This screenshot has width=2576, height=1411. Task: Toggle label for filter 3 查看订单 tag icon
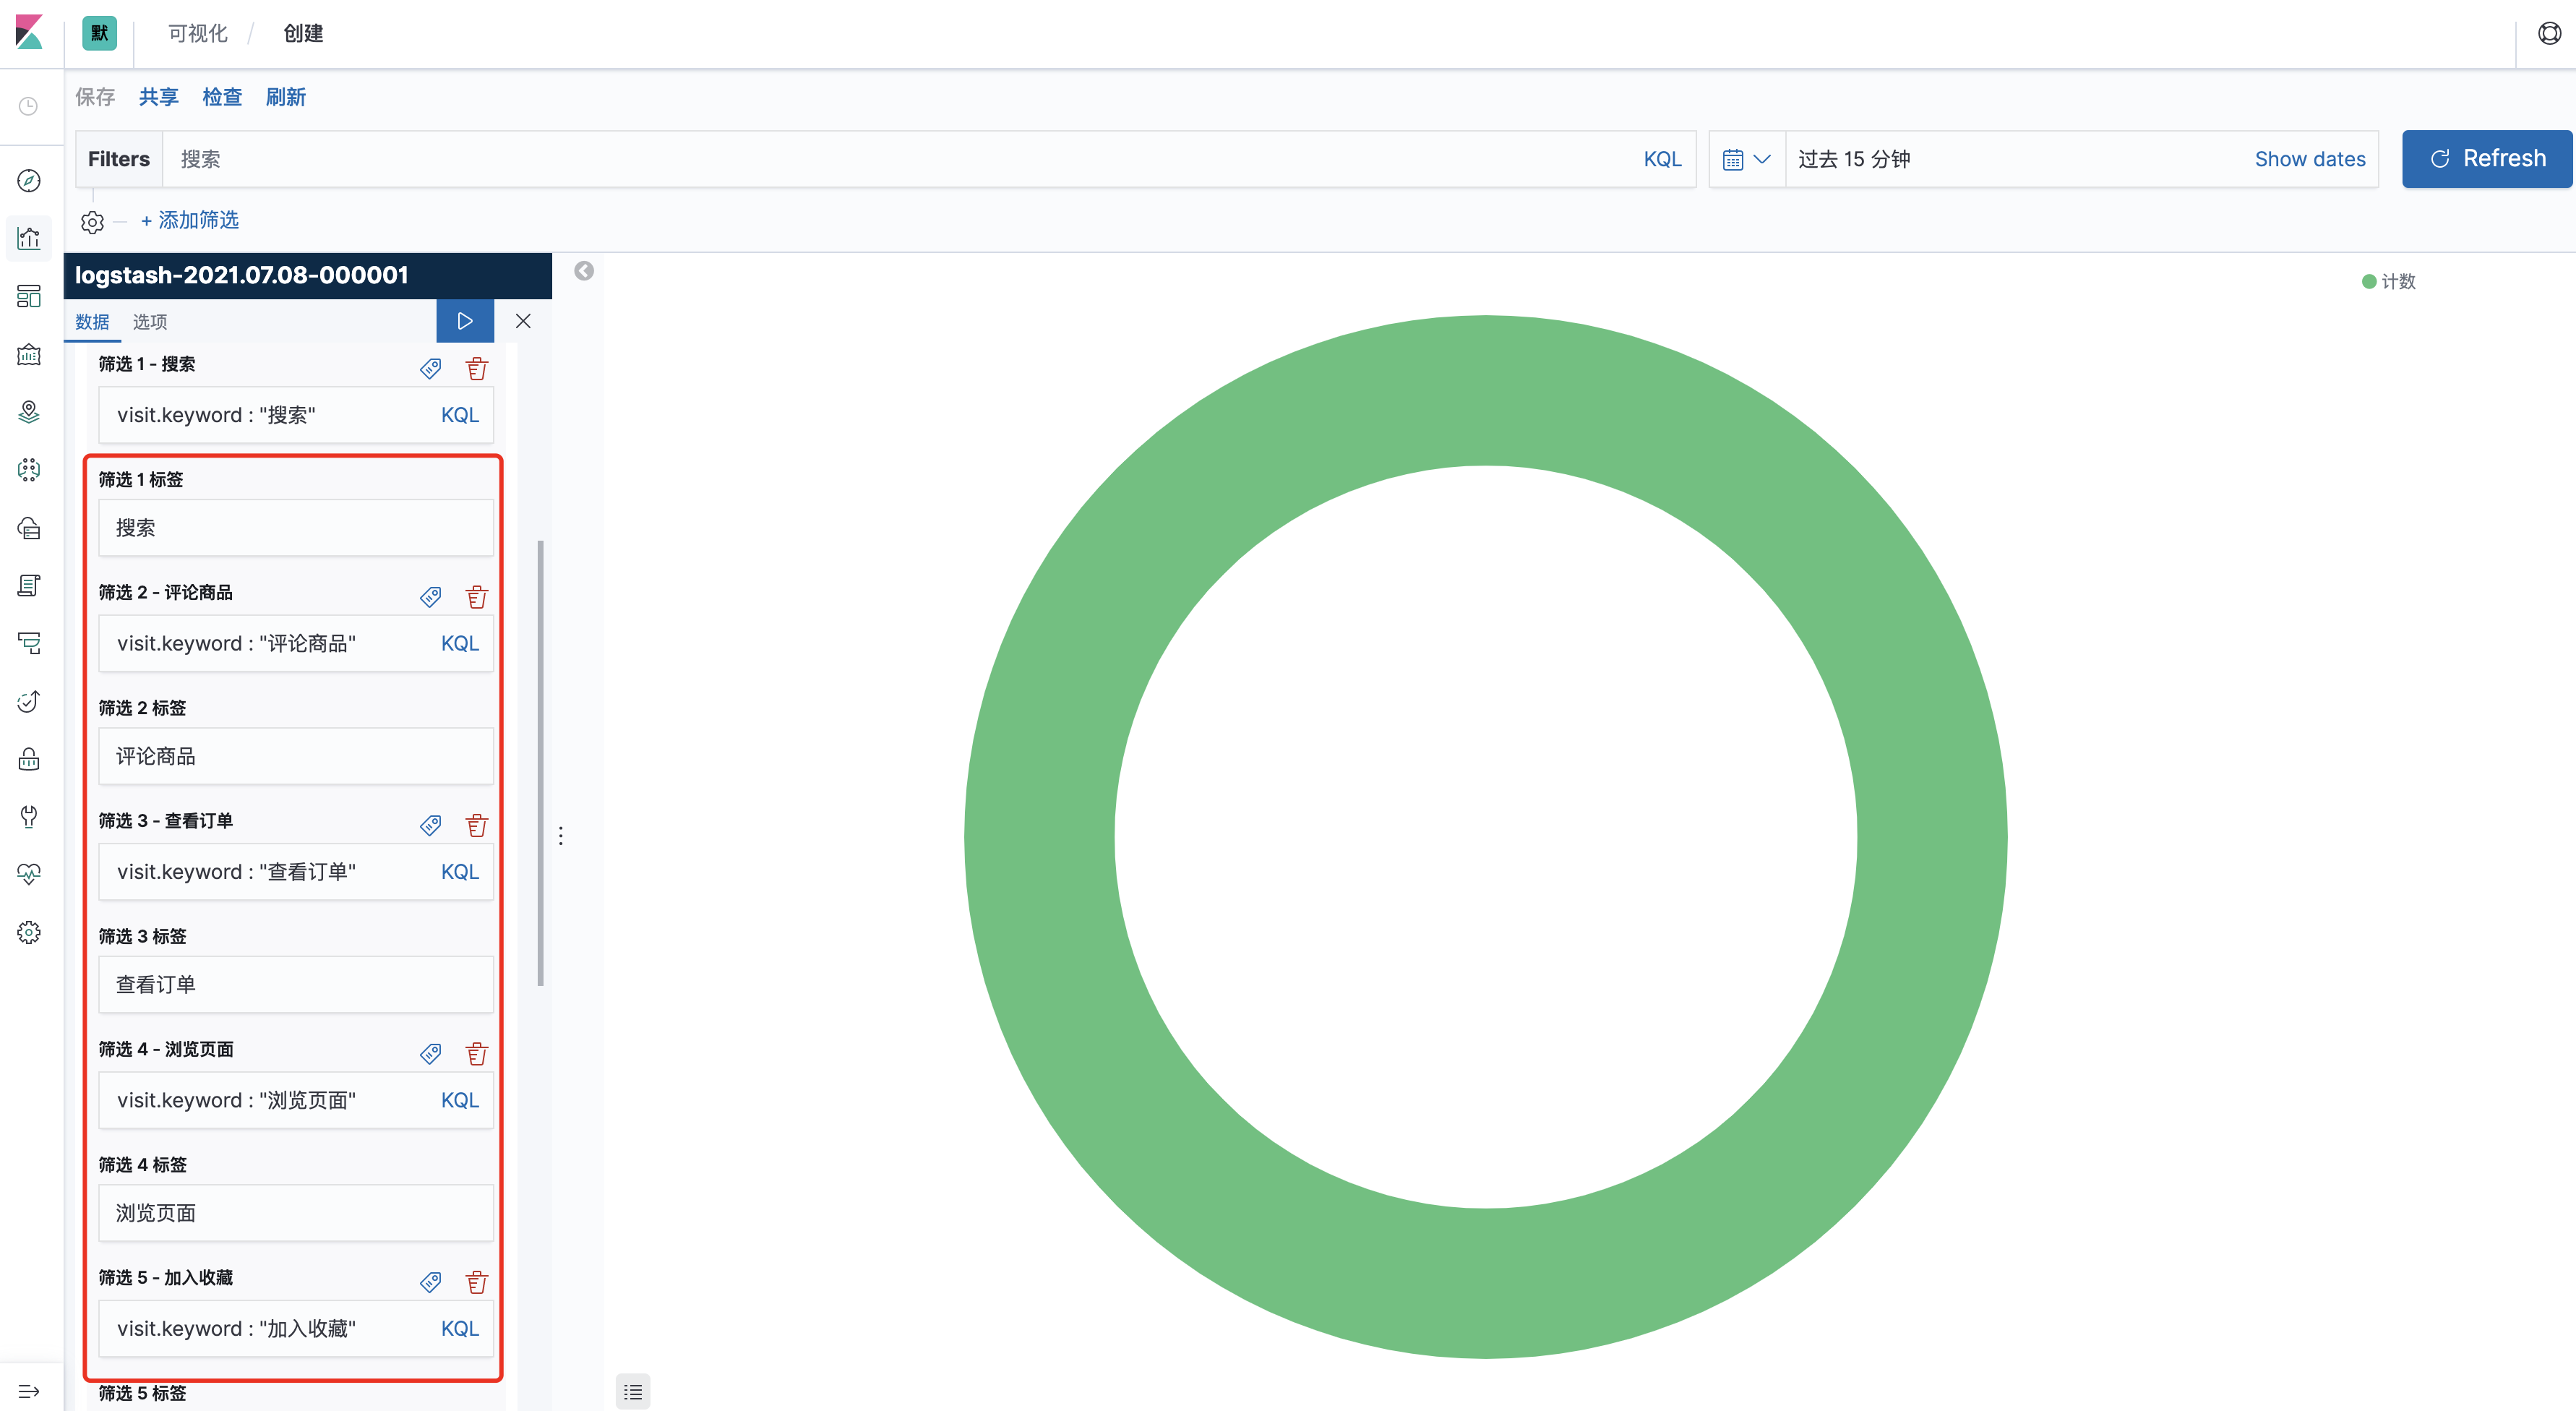[x=431, y=825]
